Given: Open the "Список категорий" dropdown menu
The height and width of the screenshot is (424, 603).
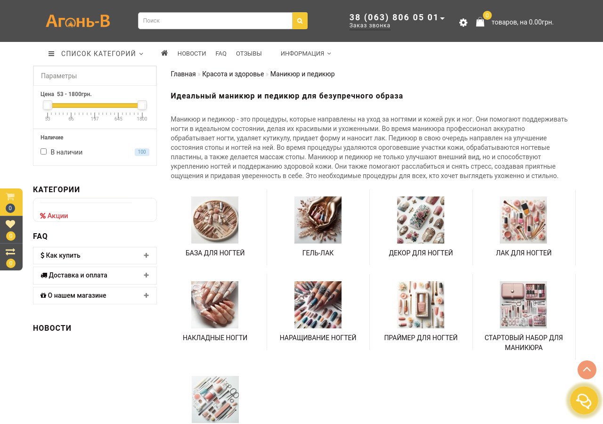Looking at the screenshot, I should (x=96, y=54).
